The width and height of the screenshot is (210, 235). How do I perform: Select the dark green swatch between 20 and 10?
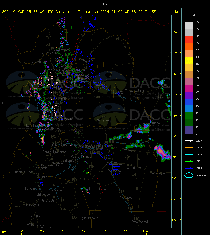click(189, 123)
